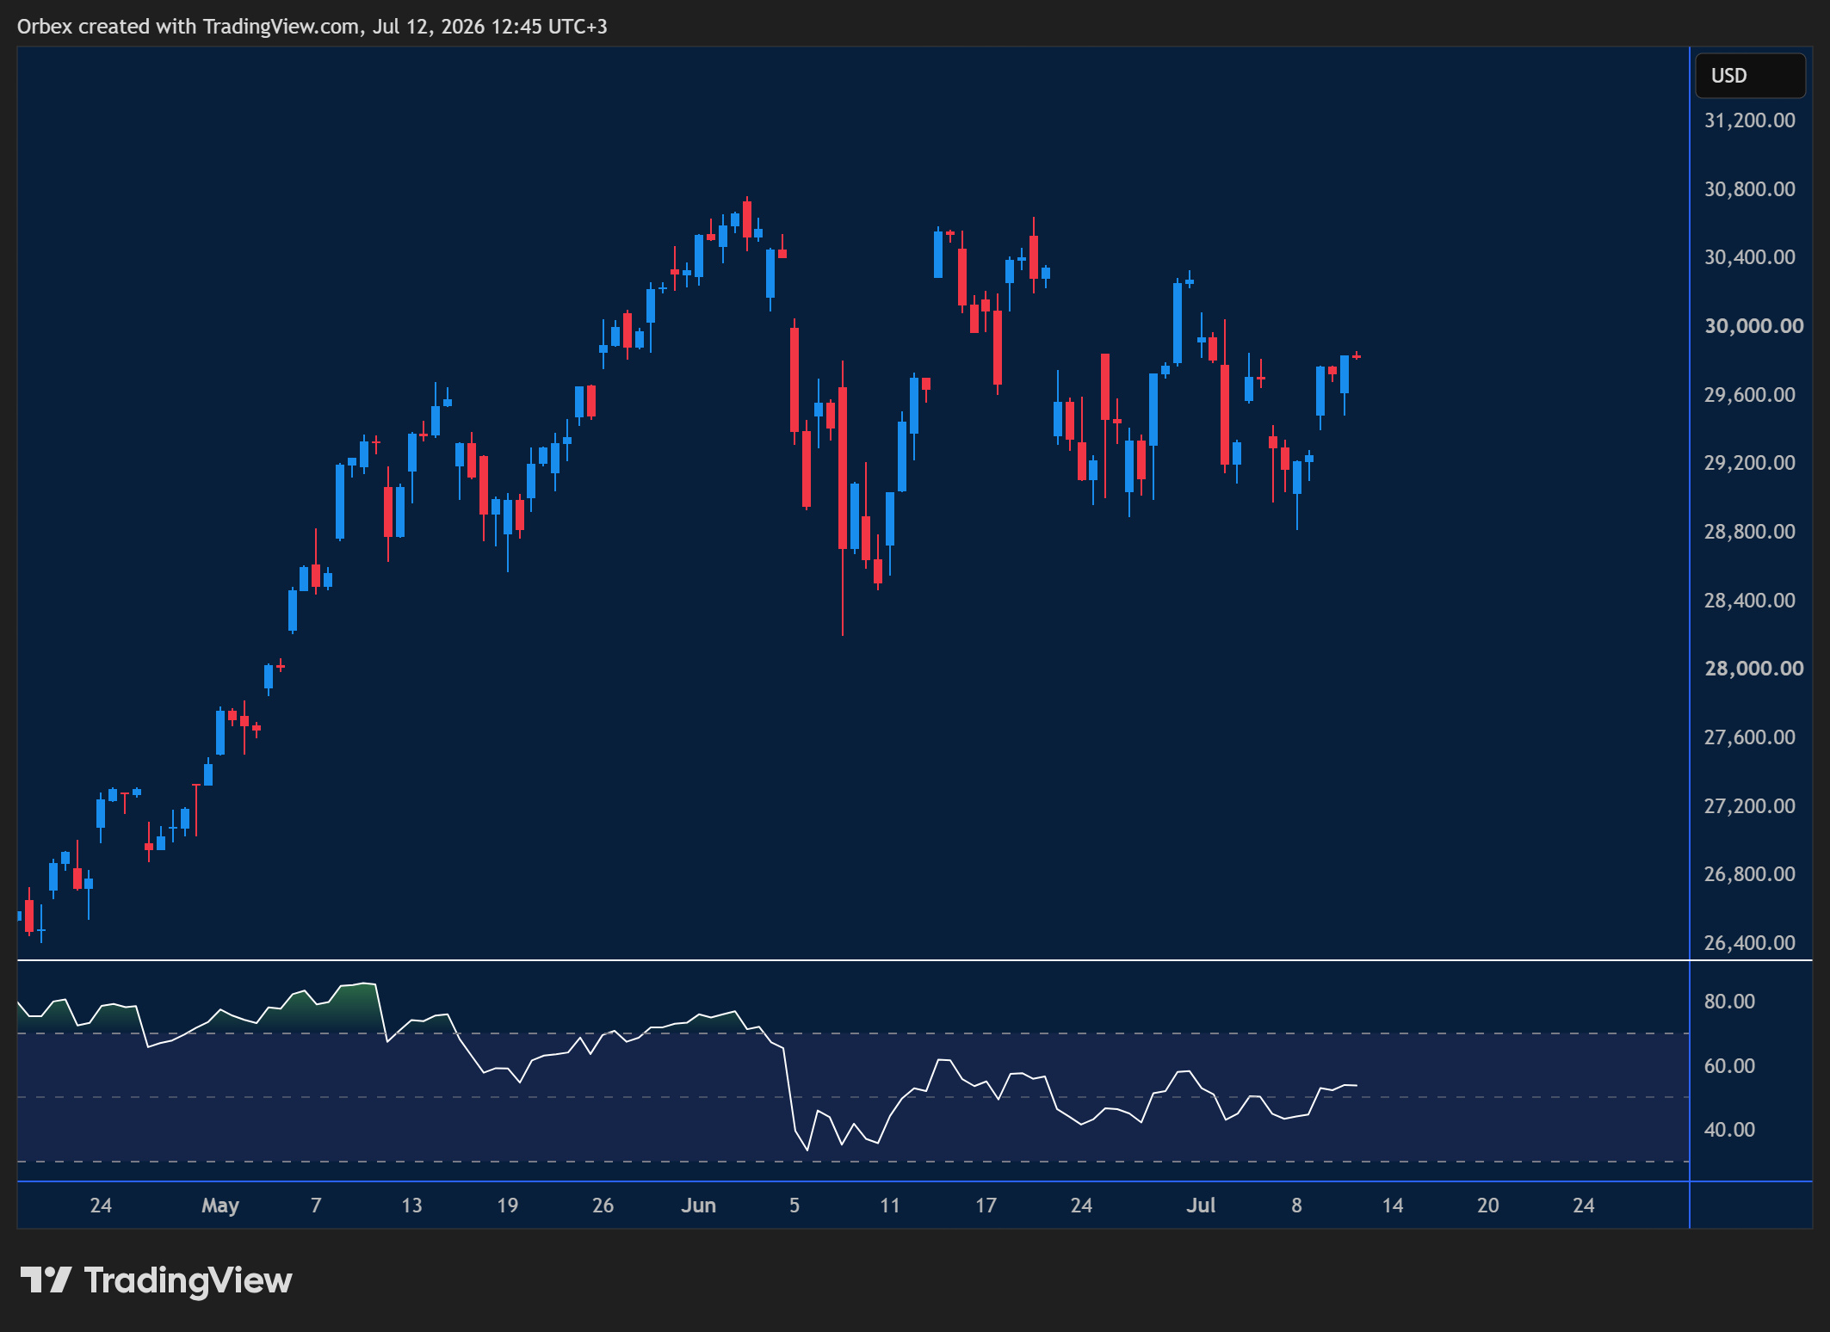Image resolution: width=1830 pixels, height=1332 pixels.
Task: Click the date 5 on time axis
Action: (x=794, y=1206)
